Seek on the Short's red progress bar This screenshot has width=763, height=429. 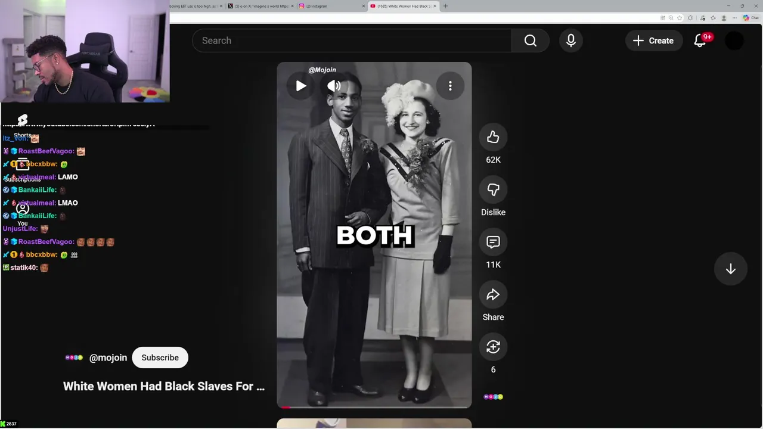[374, 407]
